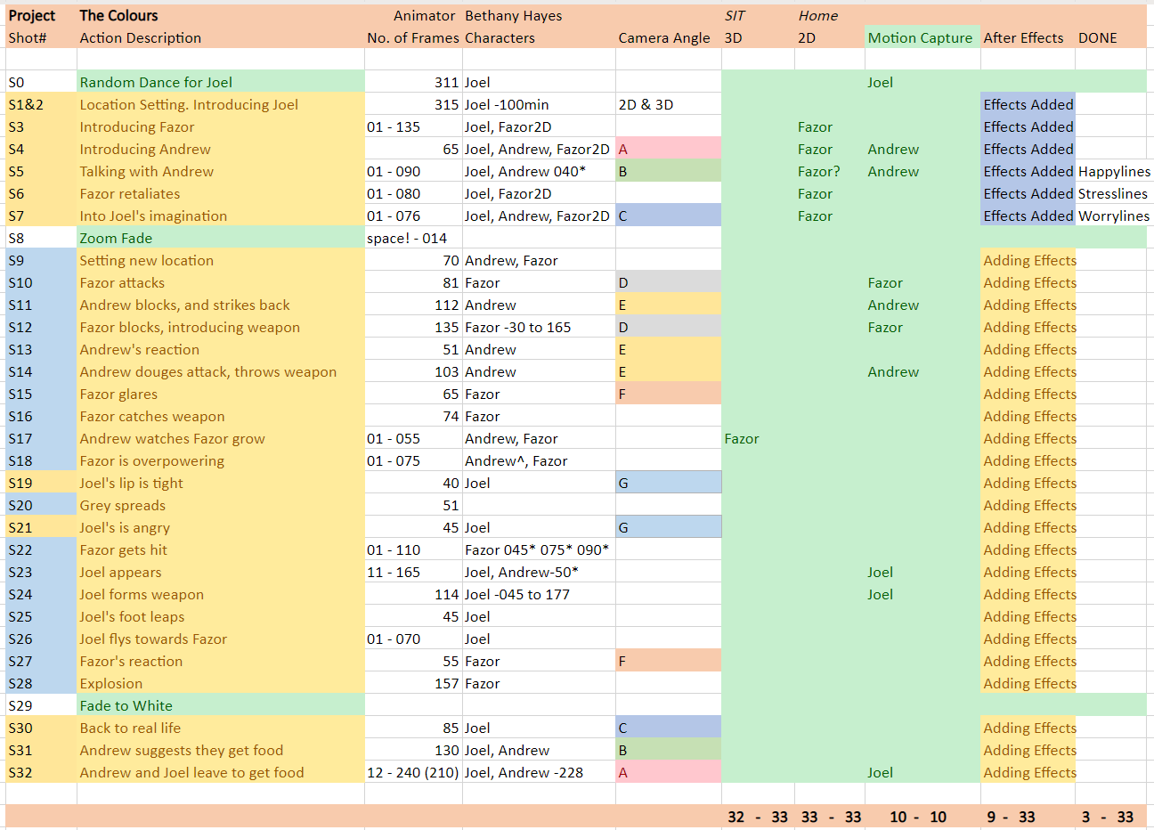Click the 'Worrylines' cell
Image resolution: width=1154 pixels, height=830 pixels.
pos(1113,216)
